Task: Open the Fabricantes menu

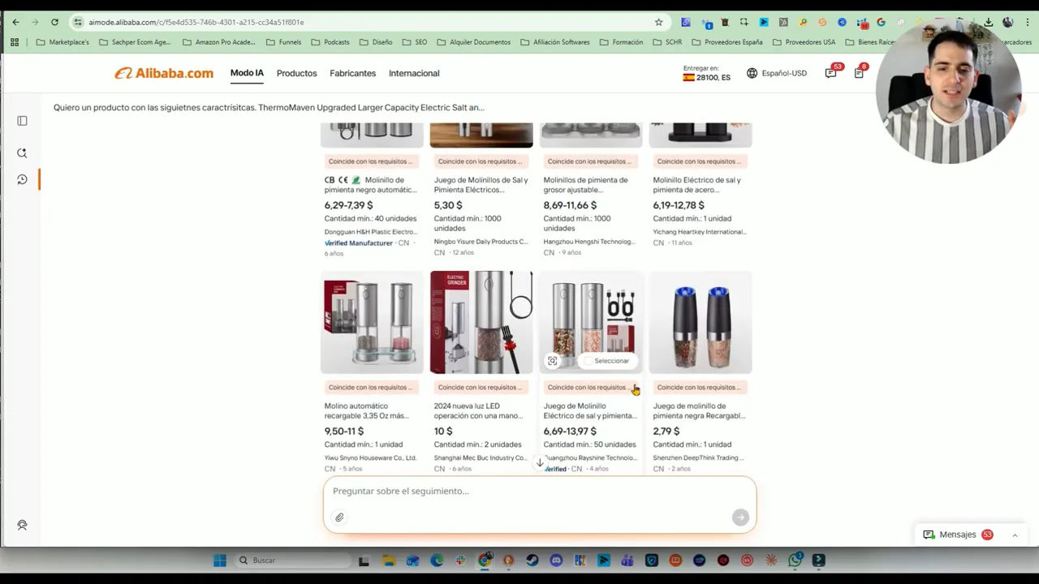Action: pos(352,73)
